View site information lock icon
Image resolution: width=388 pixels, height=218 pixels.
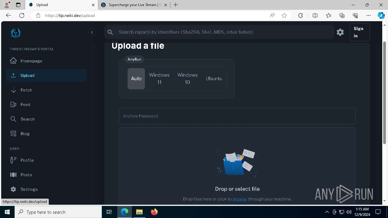38,15
